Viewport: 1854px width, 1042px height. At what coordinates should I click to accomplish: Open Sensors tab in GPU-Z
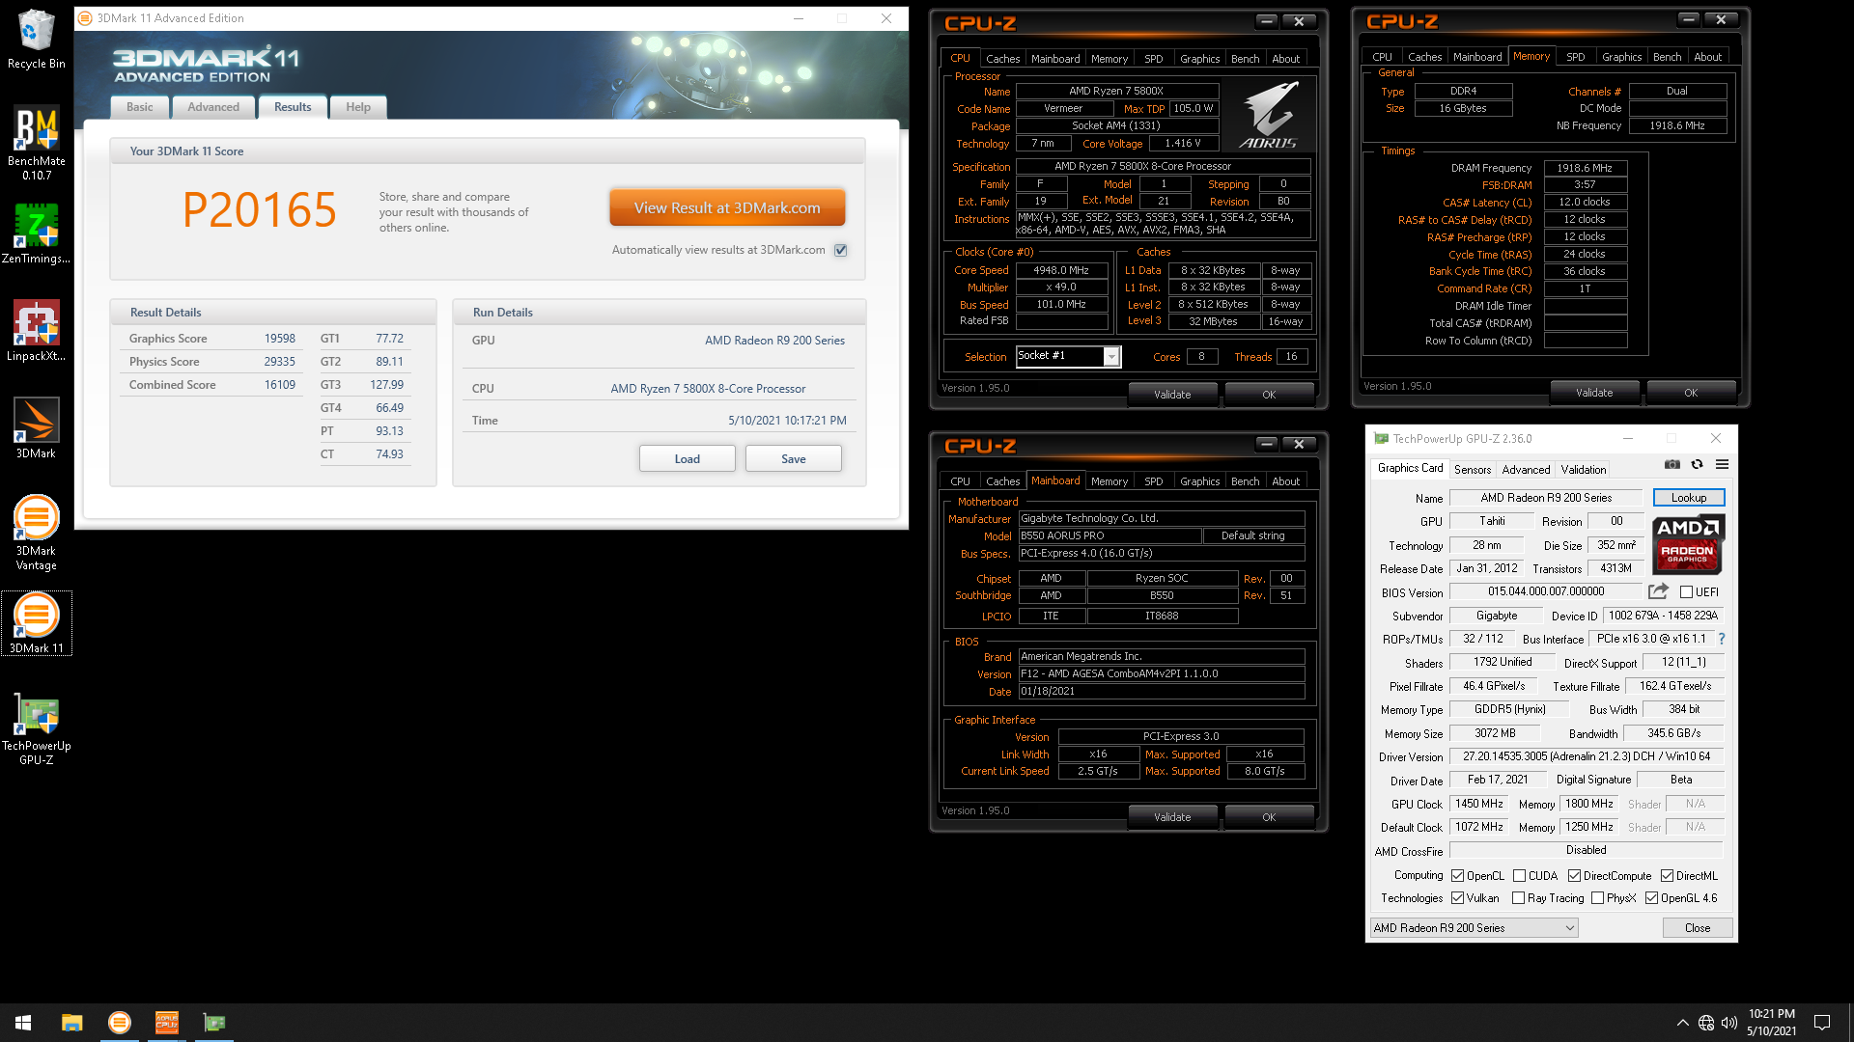pyautogui.click(x=1473, y=470)
